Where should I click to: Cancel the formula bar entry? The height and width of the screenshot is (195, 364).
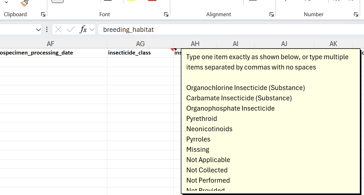pyautogui.click(x=58, y=30)
